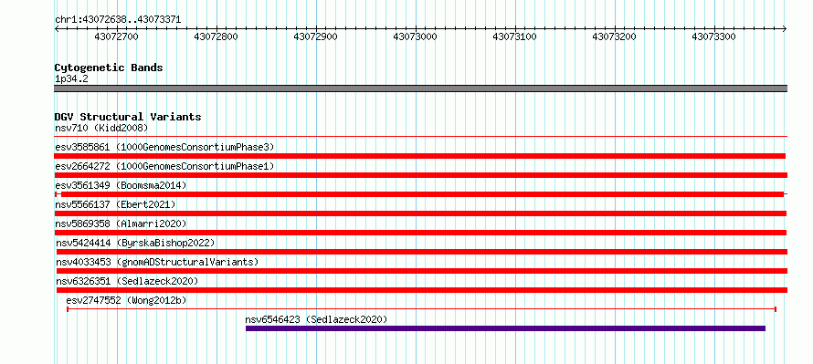813x364 pixels.
Task: Click the left arrow on the coordinate ruler
Action: click(x=57, y=29)
